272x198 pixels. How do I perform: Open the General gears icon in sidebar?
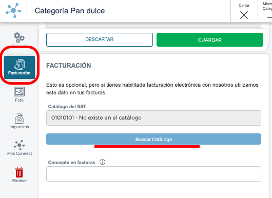point(19,37)
